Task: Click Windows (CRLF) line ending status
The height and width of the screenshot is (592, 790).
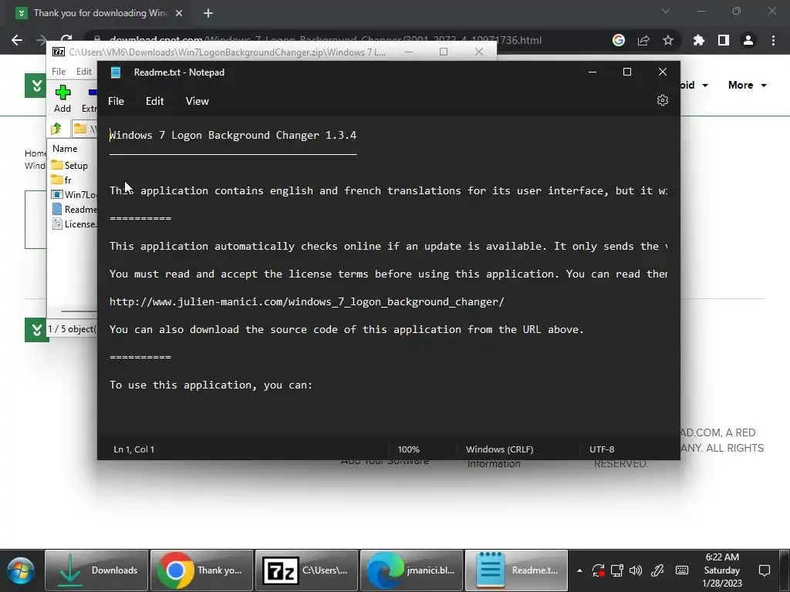Action: point(500,449)
